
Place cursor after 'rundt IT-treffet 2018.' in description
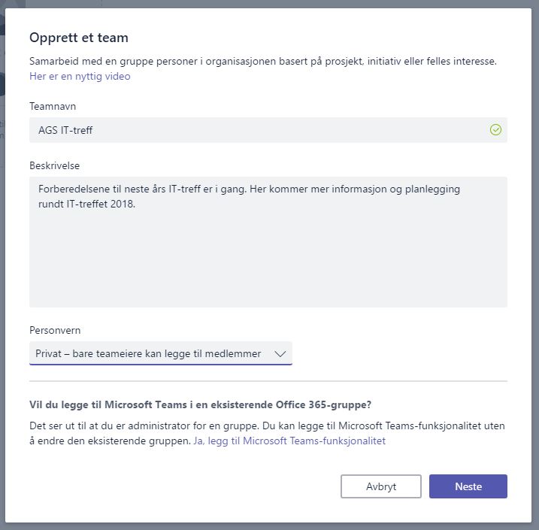(137, 204)
